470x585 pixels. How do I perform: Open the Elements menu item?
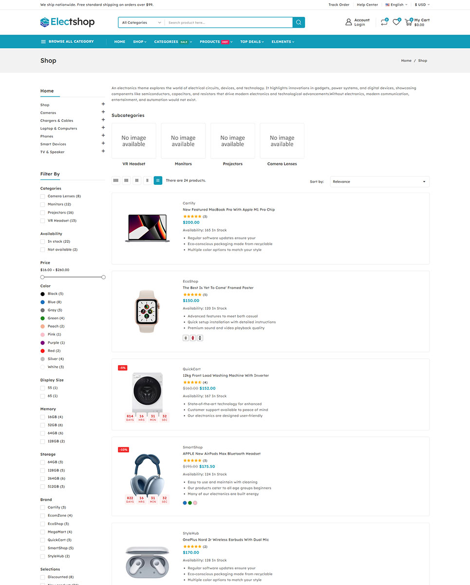click(x=283, y=42)
